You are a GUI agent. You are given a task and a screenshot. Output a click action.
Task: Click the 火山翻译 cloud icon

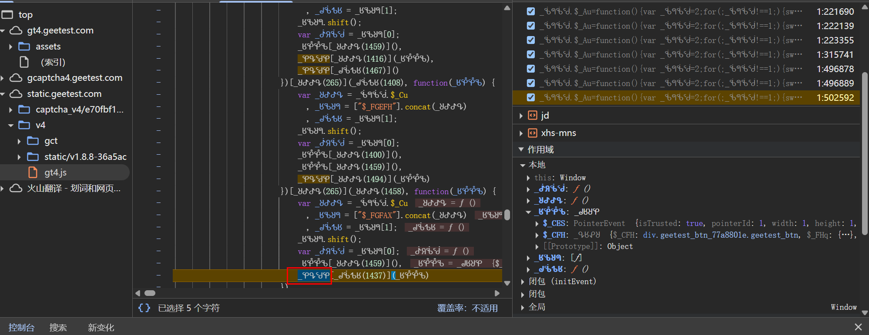16,188
